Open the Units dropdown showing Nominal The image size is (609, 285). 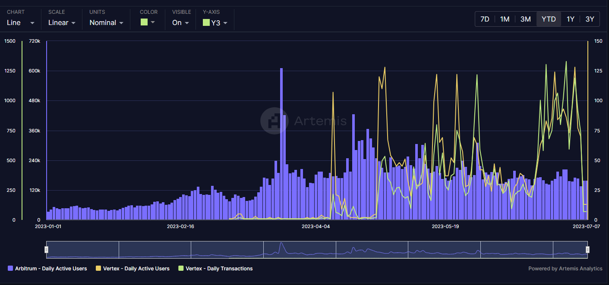(106, 23)
